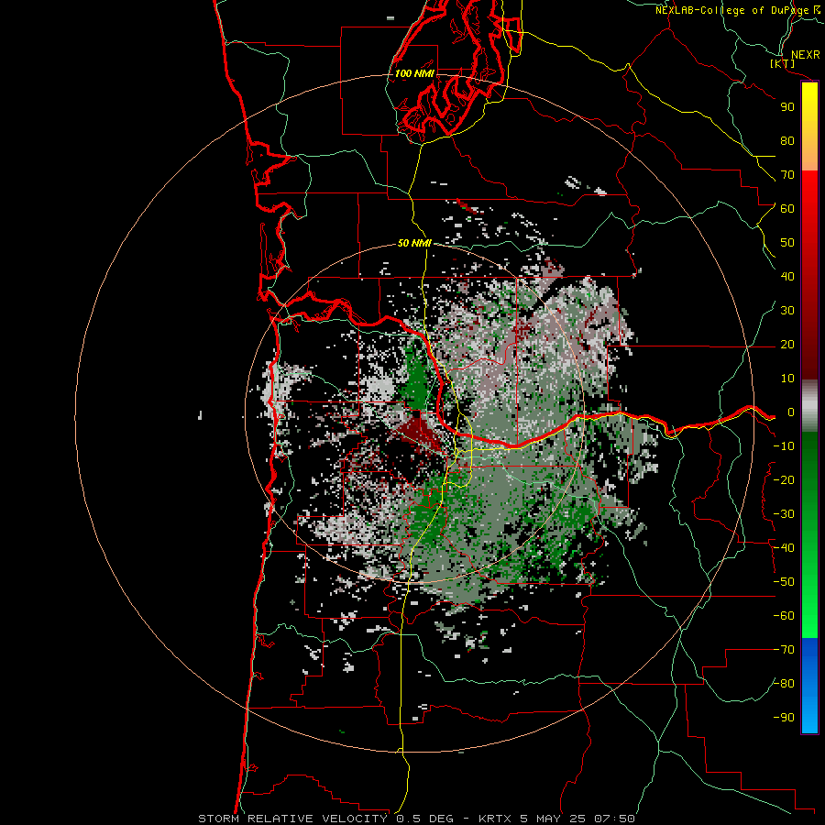Click the gray zero-velocity color bar segment
Viewport: 825px width, 825px height.
[809, 406]
